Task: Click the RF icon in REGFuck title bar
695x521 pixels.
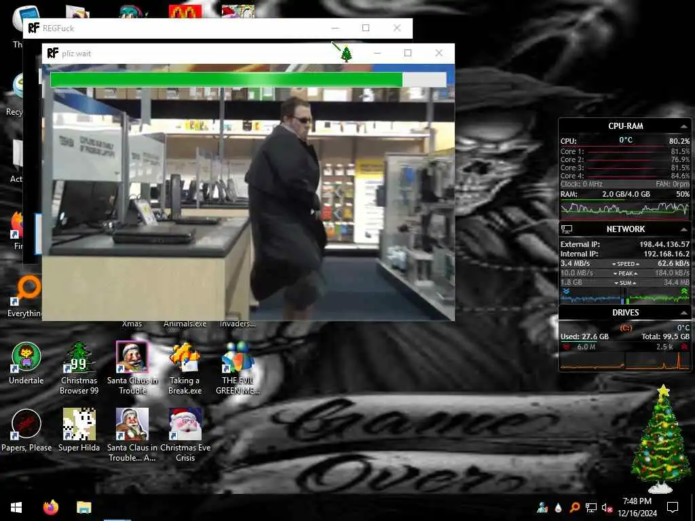Action: click(34, 28)
